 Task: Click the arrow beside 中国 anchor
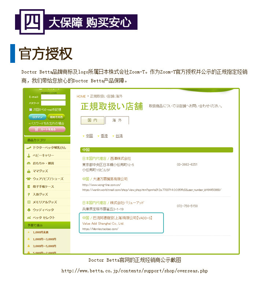[84, 136]
